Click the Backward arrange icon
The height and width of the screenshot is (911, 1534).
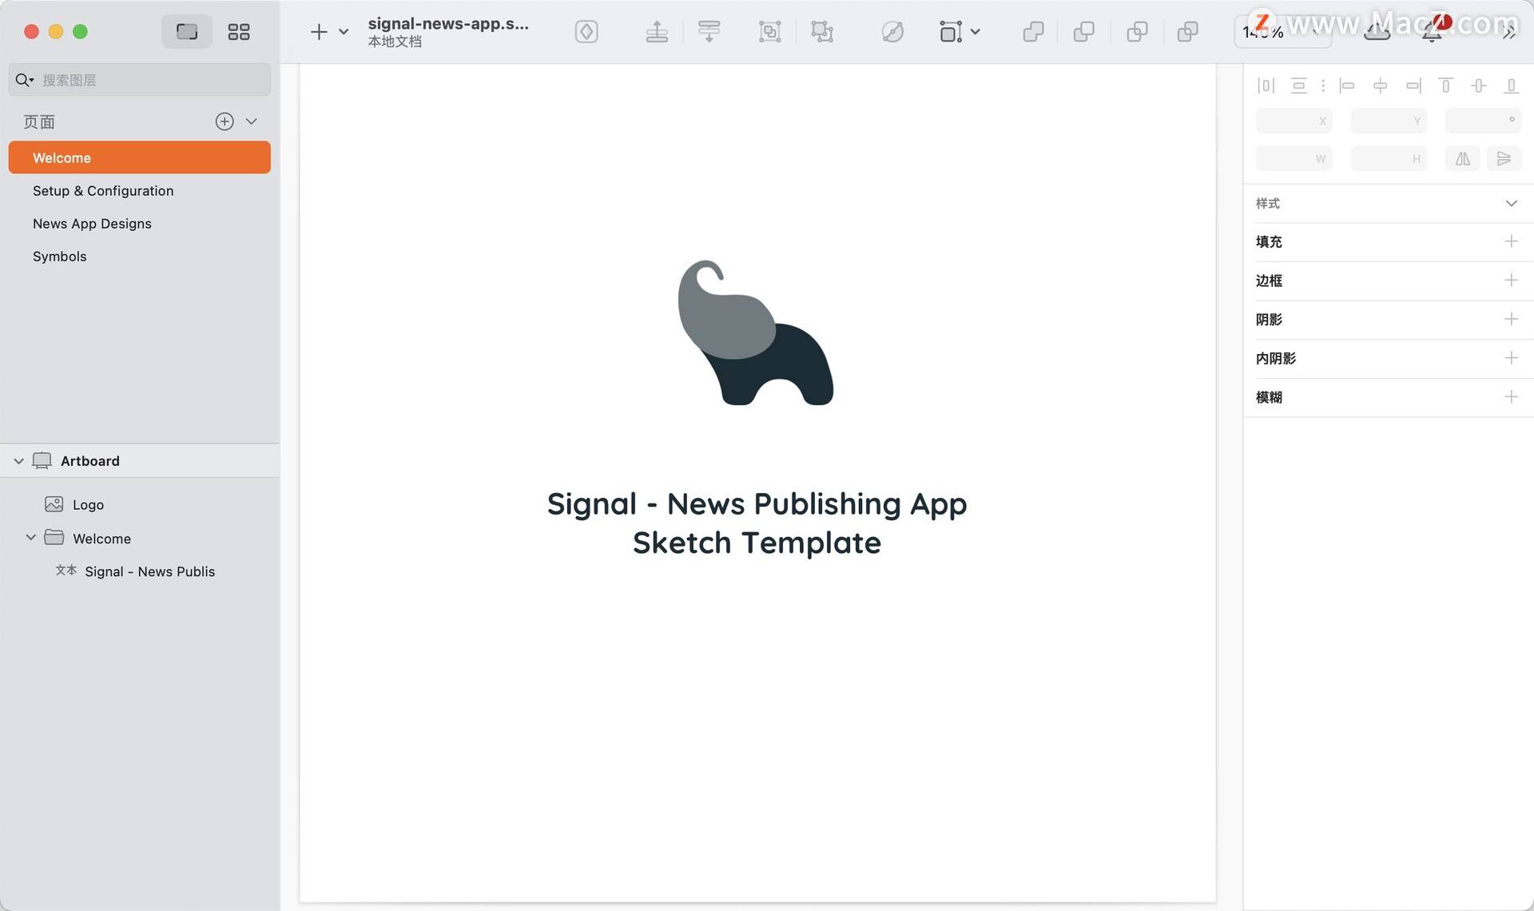[709, 32]
